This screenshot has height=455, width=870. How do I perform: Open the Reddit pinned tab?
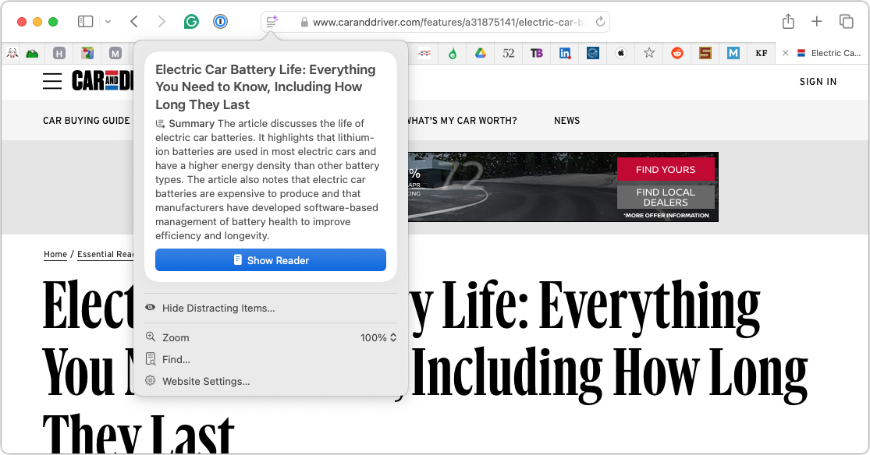(x=677, y=53)
